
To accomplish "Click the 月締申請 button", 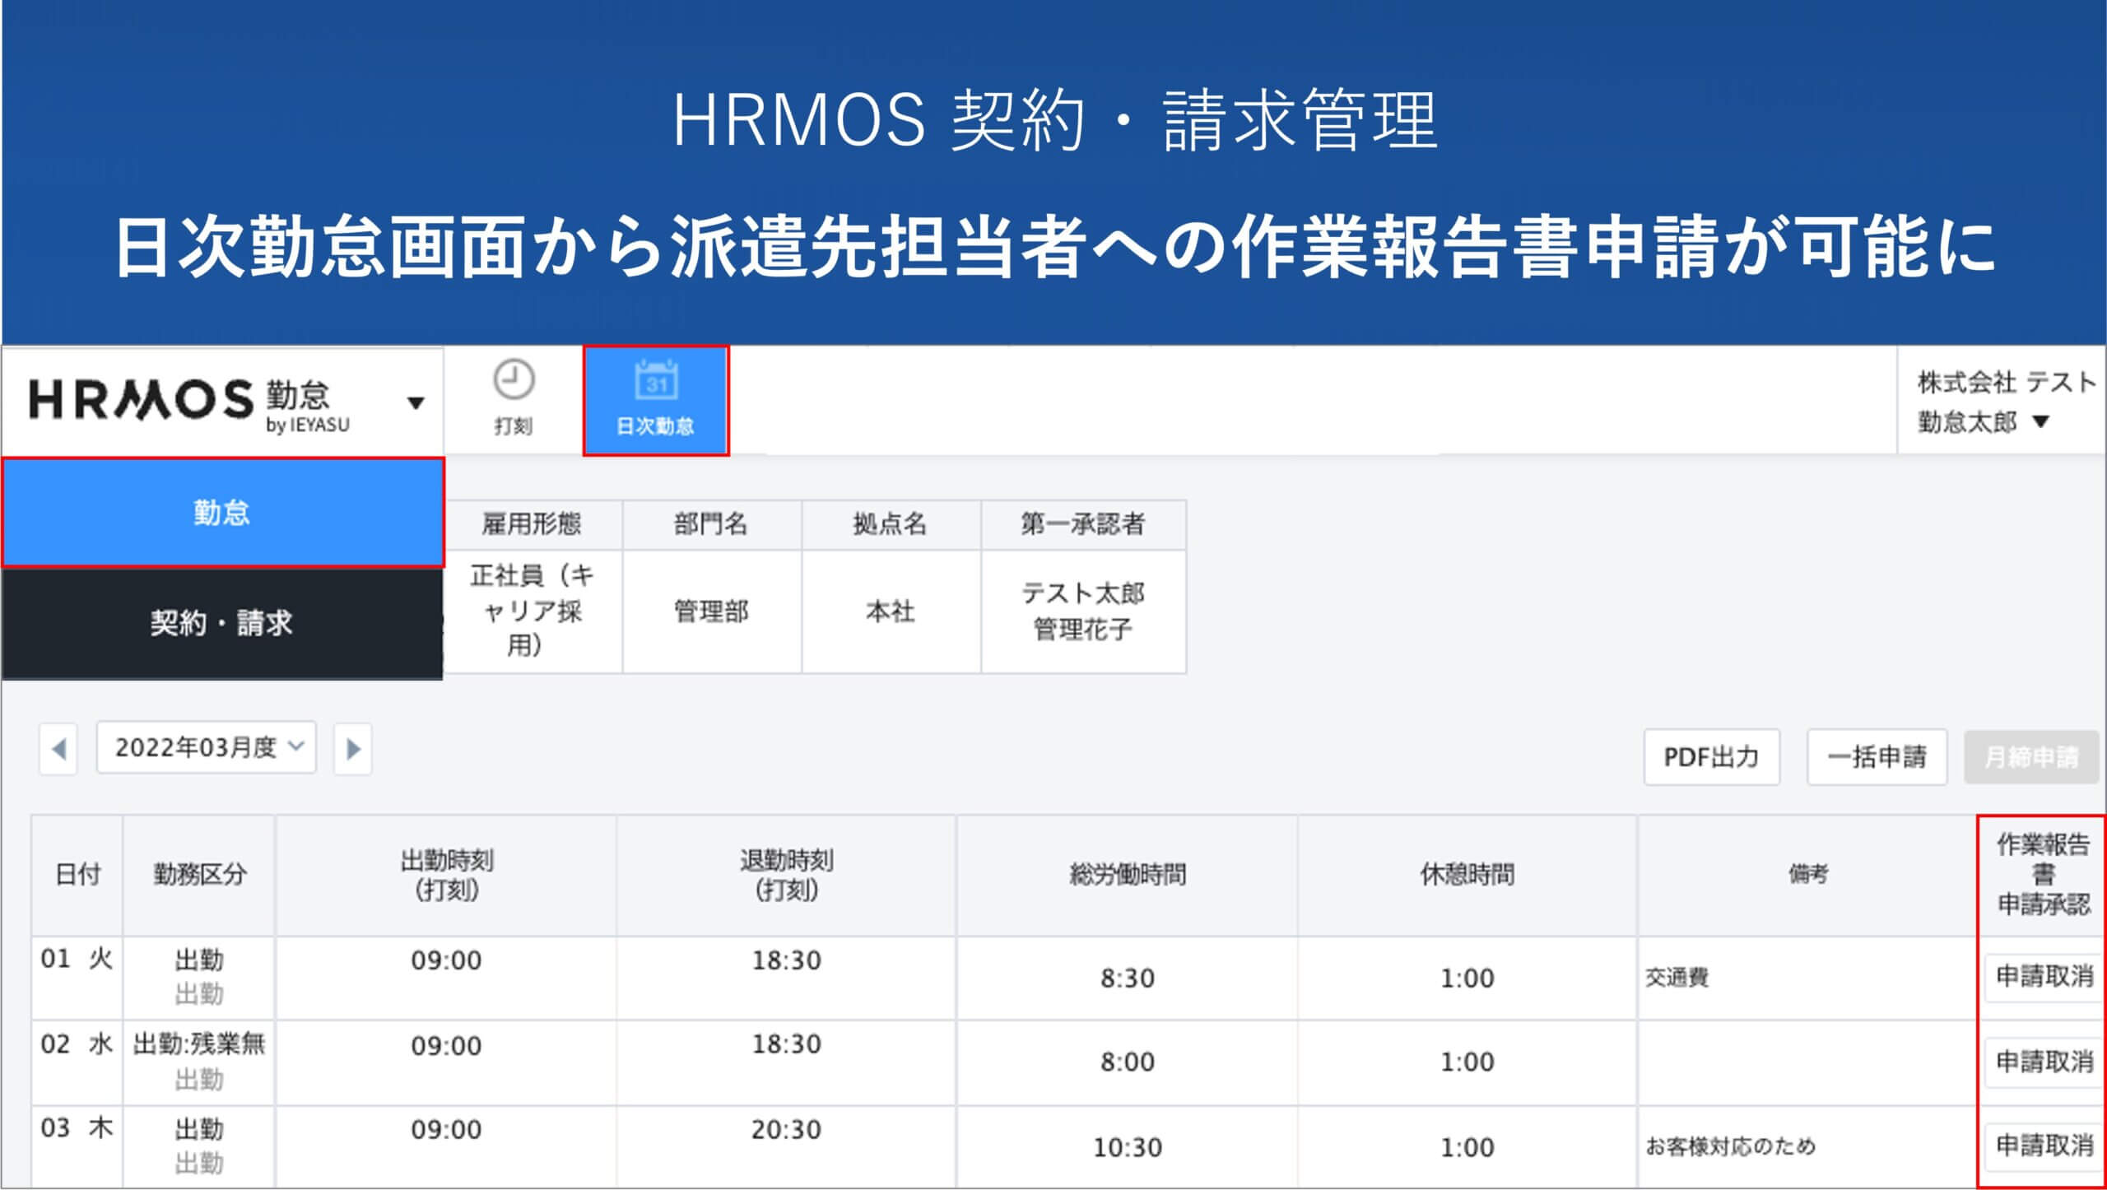I will point(2031,757).
